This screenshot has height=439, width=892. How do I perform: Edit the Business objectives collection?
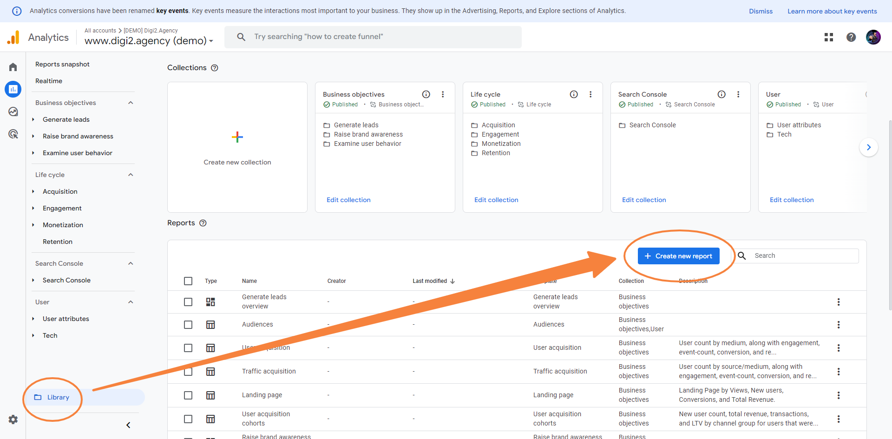[x=348, y=200]
